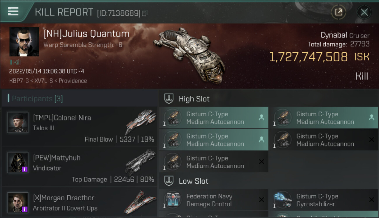Screen dimensions: 379x218
Task: Click the KBP7-G system location link
Action: coord(19,81)
